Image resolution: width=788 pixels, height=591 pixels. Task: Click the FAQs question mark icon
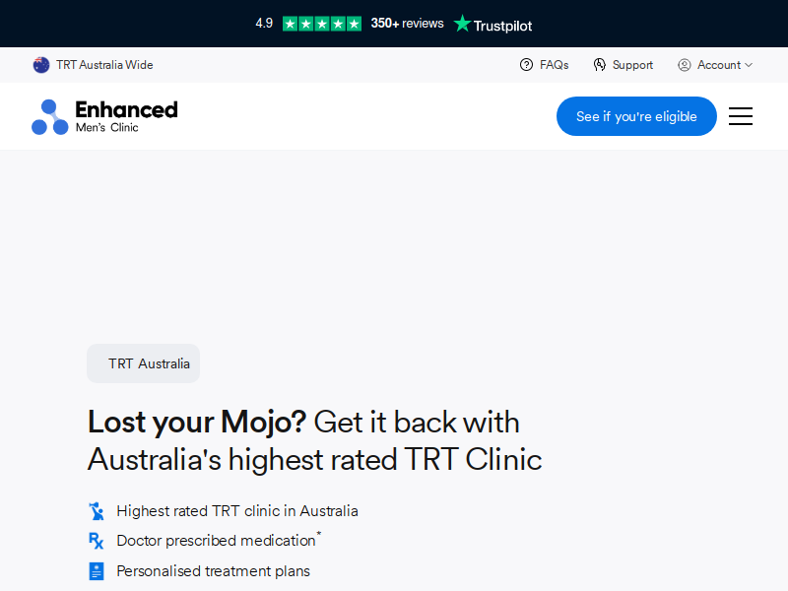[x=526, y=65]
